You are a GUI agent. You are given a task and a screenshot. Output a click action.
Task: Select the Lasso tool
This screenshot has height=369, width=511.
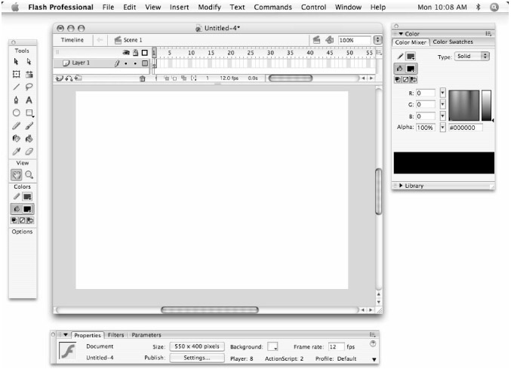point(29,87)
